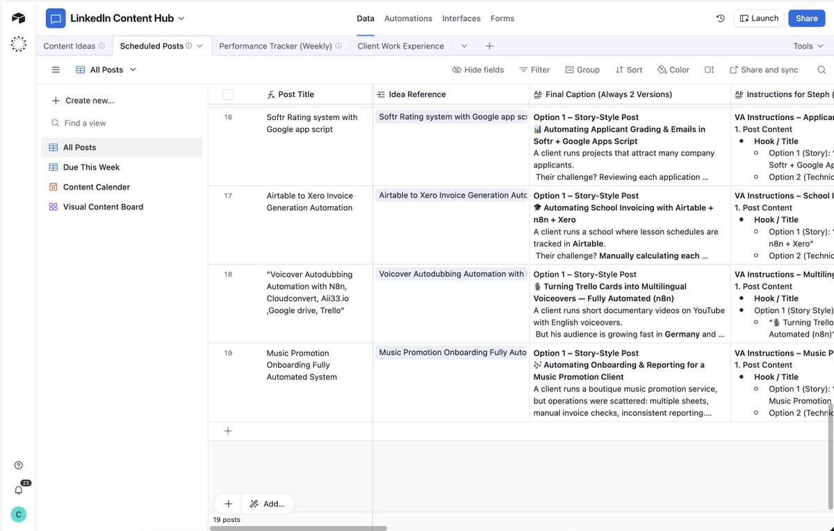
Task: Open the Filter option
Action: pos(534,69)
